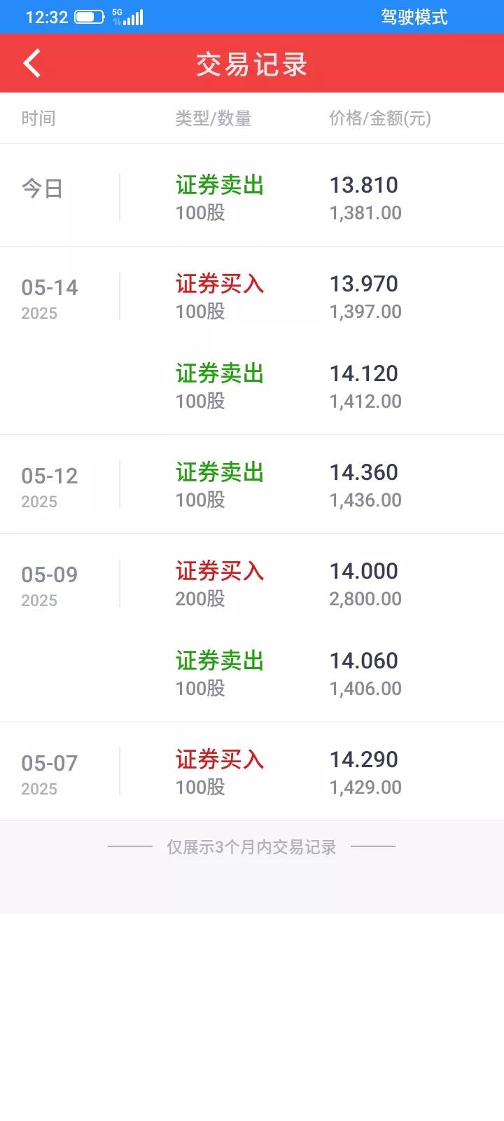Tap the battery icon in status bar
The width and height of the screenshot is (504, 1121).
(89, 17)
